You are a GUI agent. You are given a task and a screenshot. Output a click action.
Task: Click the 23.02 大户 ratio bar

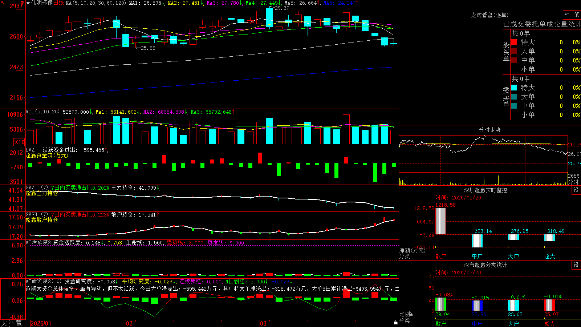tap(513, 306)
